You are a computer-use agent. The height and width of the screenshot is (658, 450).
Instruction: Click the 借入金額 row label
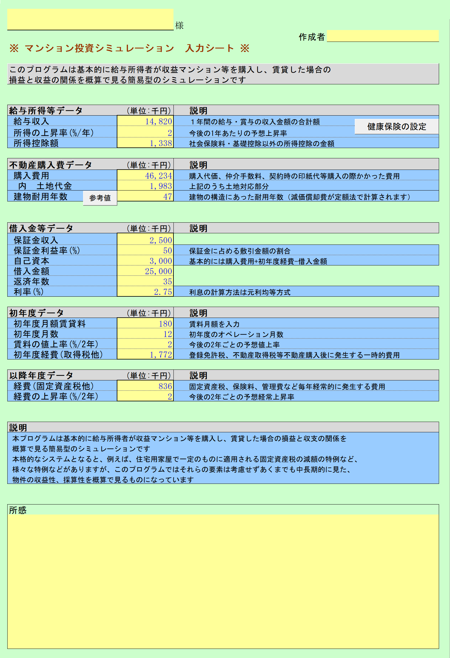(31, 271)
